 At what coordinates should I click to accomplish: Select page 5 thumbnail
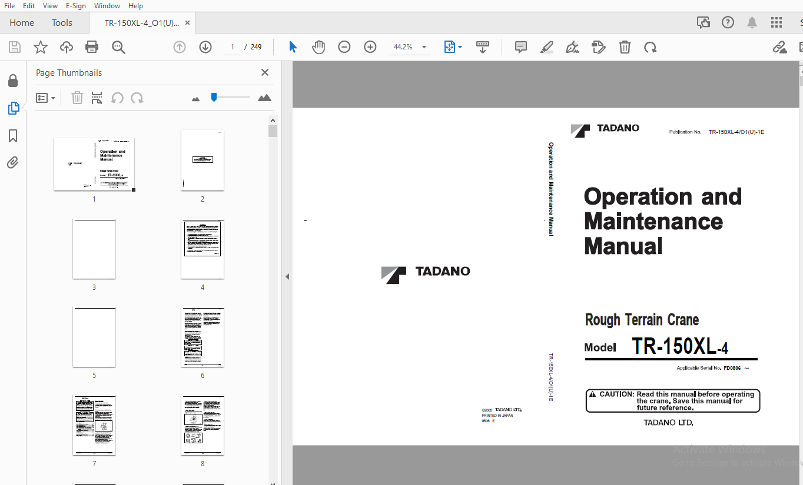tap(94, 337)
